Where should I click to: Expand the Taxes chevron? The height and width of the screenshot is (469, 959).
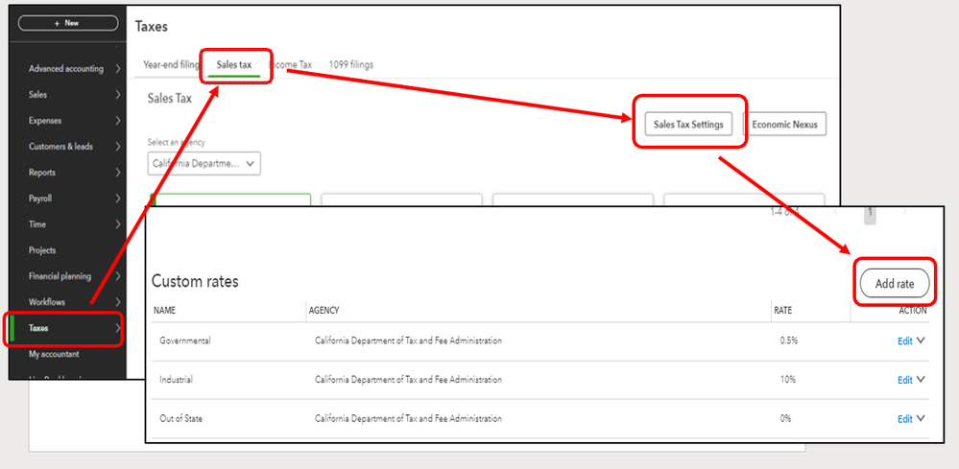117,328
